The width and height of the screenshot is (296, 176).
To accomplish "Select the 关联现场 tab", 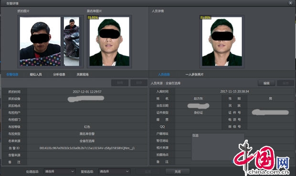I will [83, 75].
